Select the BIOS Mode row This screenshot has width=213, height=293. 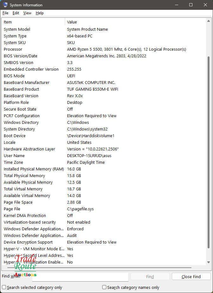pos(104,76)
